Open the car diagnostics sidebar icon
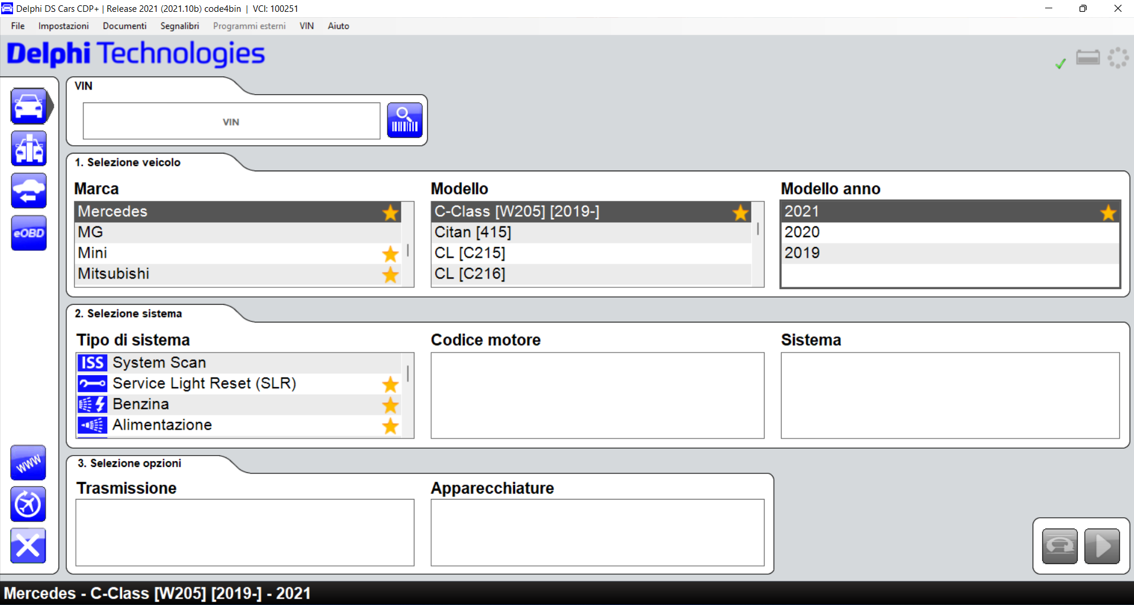The height and width of the screenshot is (605, 1134). pyautogui.click(x=28, y=106)
